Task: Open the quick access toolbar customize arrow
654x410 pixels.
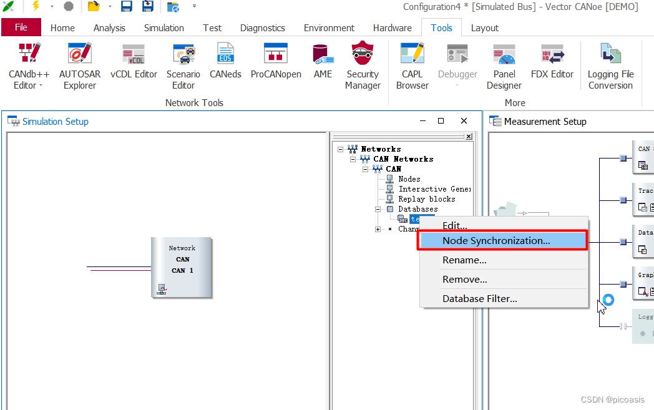Action: coord(194,6)
